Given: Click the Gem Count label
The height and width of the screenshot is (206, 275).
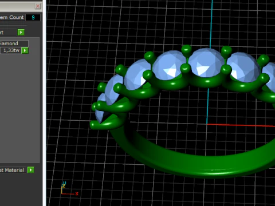Looking at the screenshot, I should tap(12, 17).
